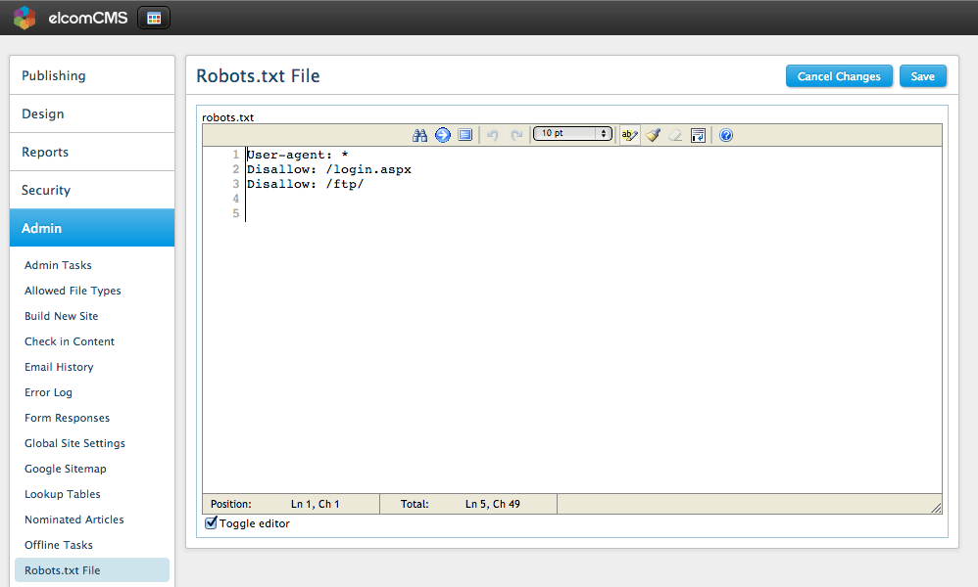Undo the last edit
Viewport: 978px width, 587px height.
click(x=492, y=135)
